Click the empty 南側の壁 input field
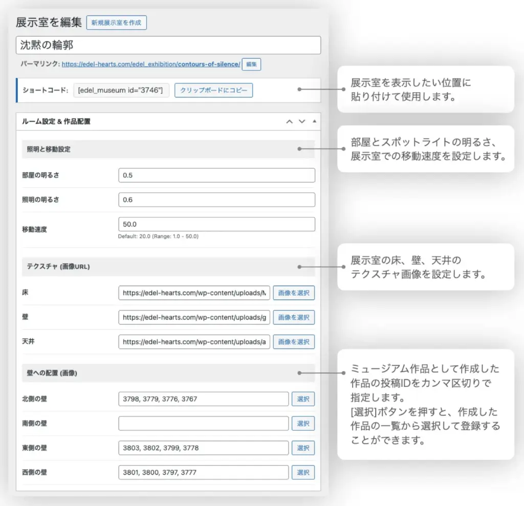The width and height of the screenshot is (524, 506). [x=203, y=424]
